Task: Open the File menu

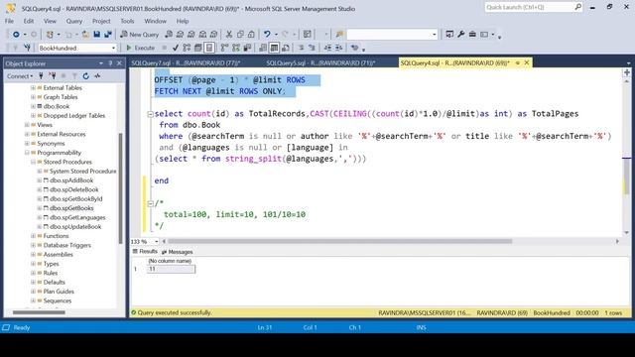Action: coord(9,21)
